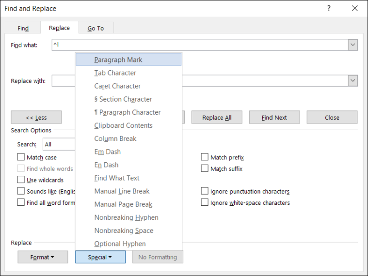The width and height of the screenshot is (368, 276).
Task: Select the Replace tab
Action: 59,28
